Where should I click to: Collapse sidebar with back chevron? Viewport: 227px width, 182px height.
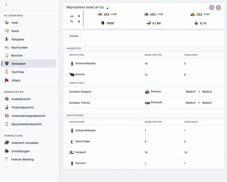[6, 5]
